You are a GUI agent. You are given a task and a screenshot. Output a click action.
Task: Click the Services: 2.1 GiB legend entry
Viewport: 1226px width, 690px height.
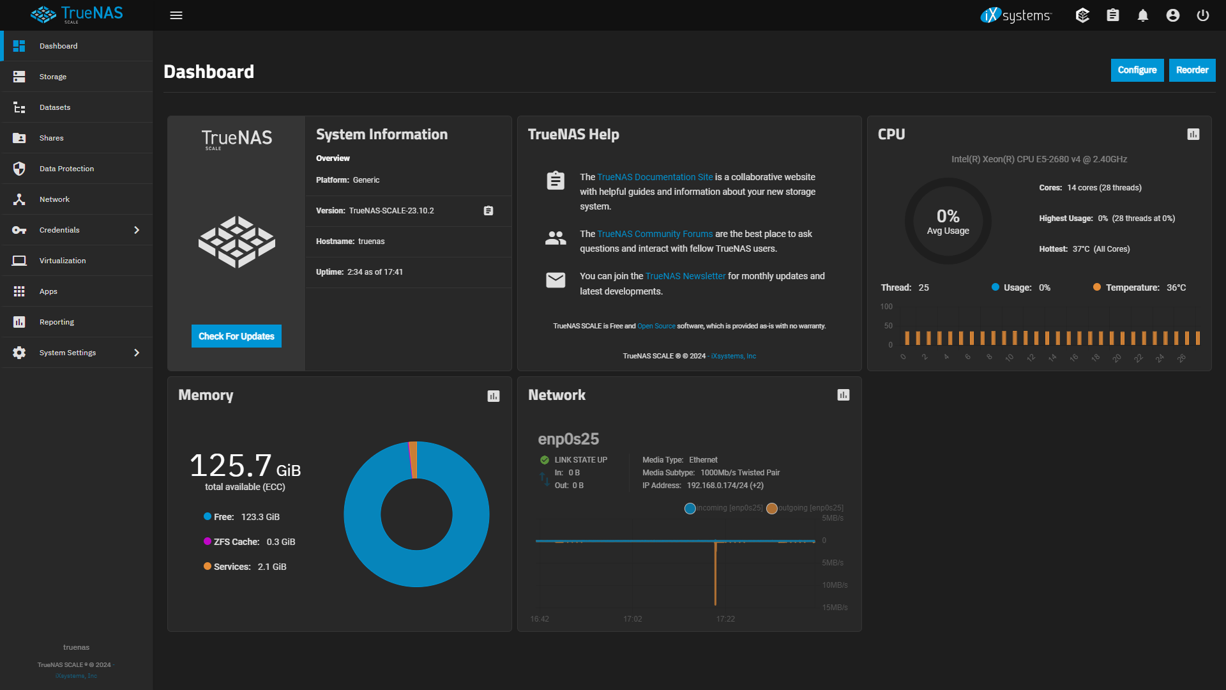tap(245, 567)
